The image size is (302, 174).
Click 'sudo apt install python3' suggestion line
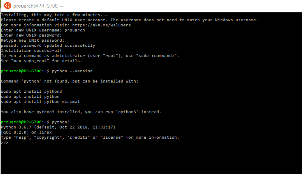pos(31,91)
